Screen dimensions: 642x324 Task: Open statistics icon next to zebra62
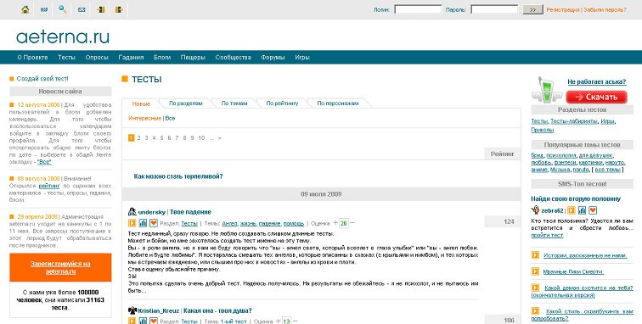(x=582, y=210)
